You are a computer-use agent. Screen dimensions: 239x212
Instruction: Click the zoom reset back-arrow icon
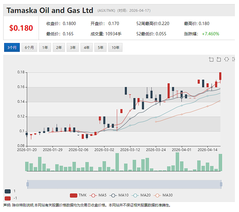[x=219, y=59]
